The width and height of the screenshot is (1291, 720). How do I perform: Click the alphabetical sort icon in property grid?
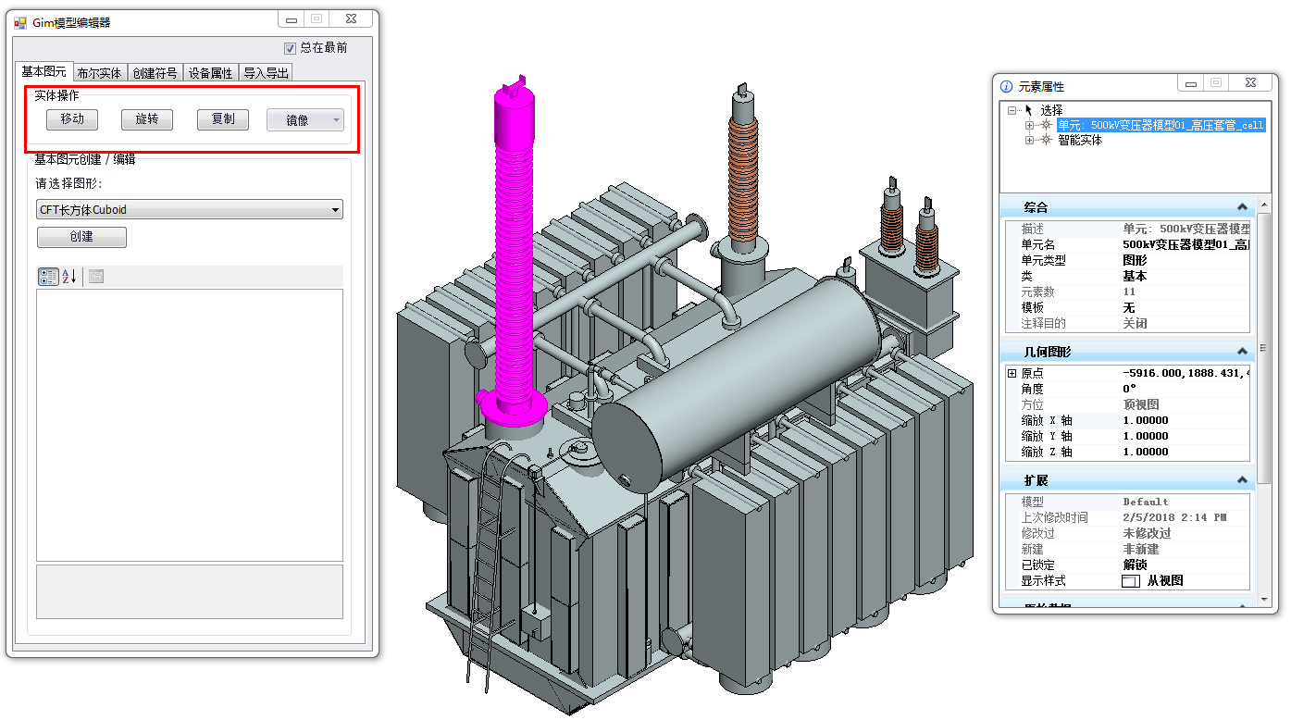69,277
